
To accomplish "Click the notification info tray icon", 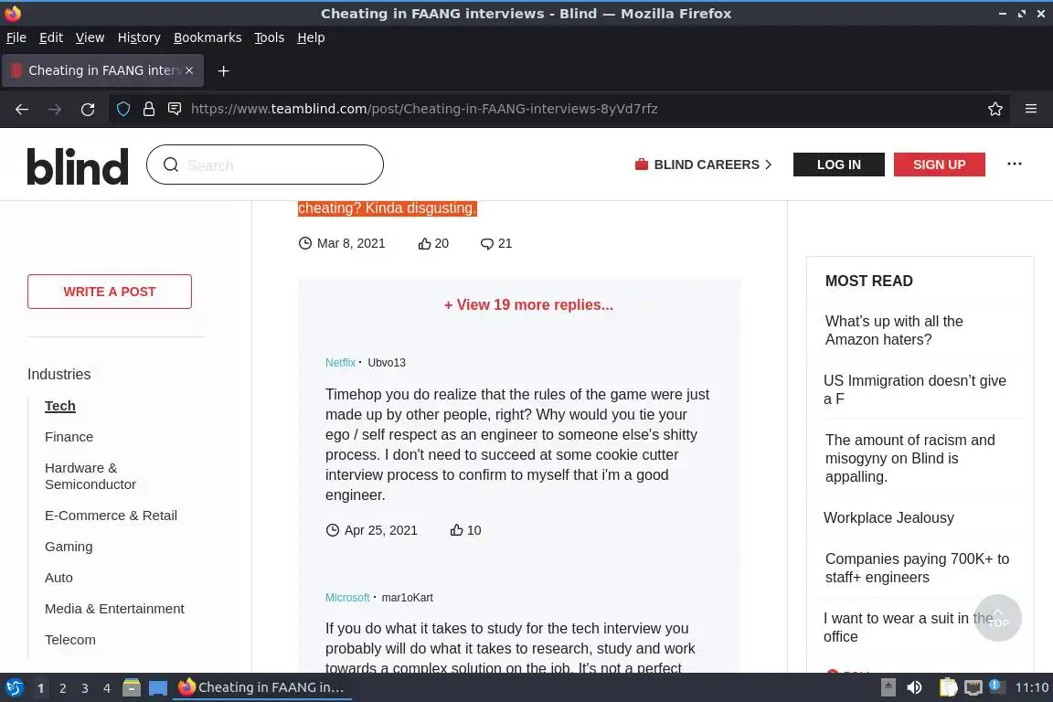I will coord(997,686).
